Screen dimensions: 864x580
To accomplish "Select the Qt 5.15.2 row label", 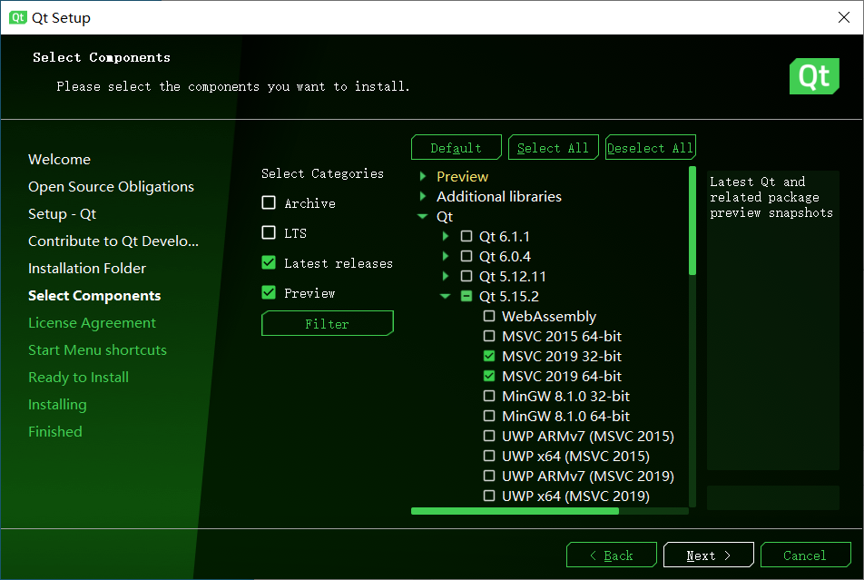I will point(508,297).
